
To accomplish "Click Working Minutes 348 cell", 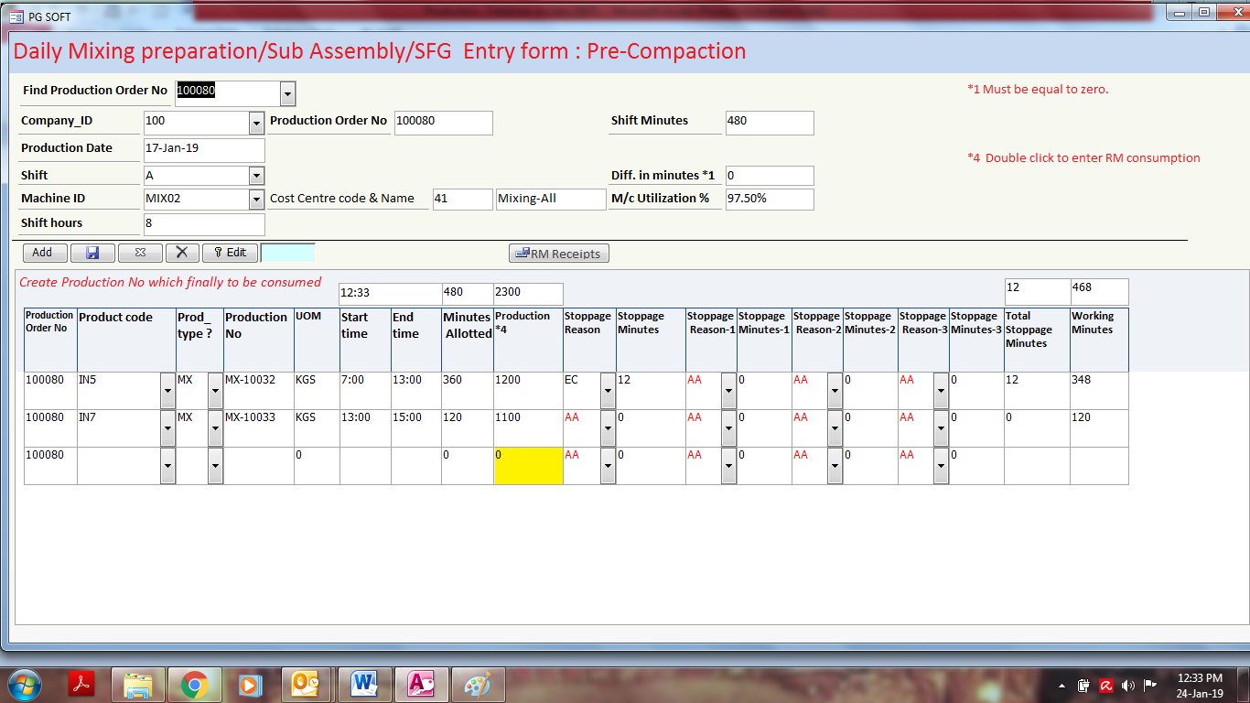I will [x=1099, y=391].
